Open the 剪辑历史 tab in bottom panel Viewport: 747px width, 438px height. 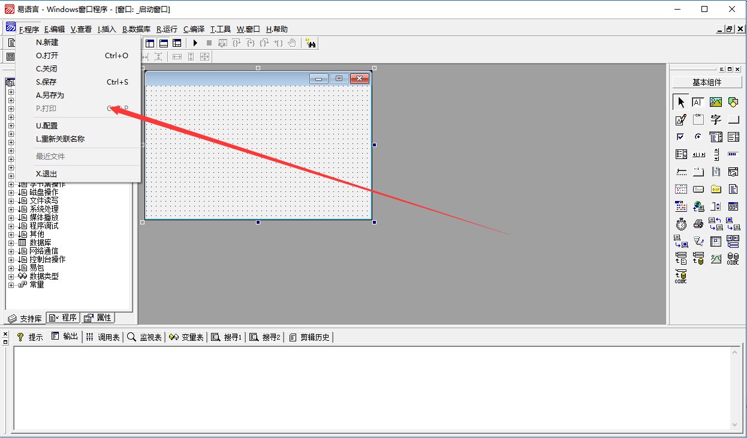pos(309,337)
